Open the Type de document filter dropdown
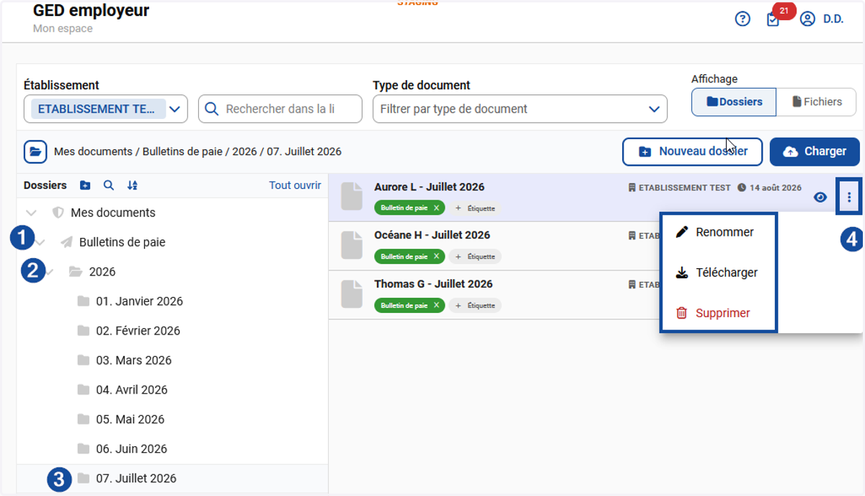This screenshot has height=496, width=865. pyautogui.click(x=520, y=109)
